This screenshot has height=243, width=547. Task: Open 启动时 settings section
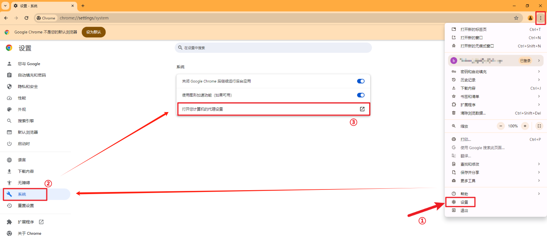point(36,144)
